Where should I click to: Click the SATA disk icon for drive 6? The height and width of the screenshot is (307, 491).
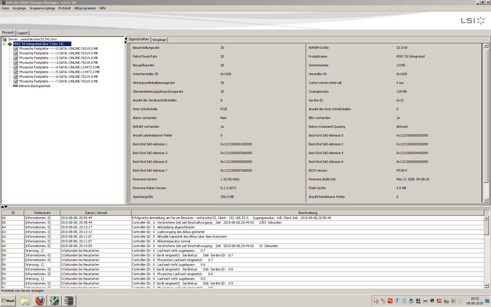16,77
